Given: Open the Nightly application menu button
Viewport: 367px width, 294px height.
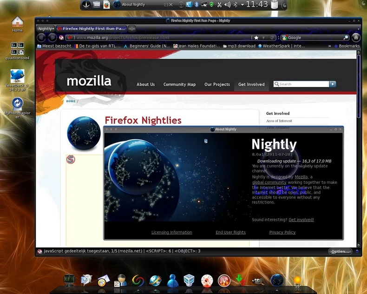Looking at the screenshot, I should tap(46, 28).
